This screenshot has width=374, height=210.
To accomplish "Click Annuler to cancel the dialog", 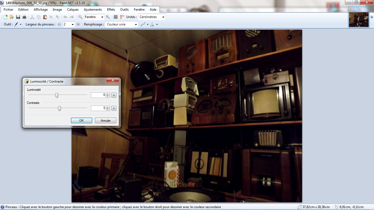I will click(106, 121).
